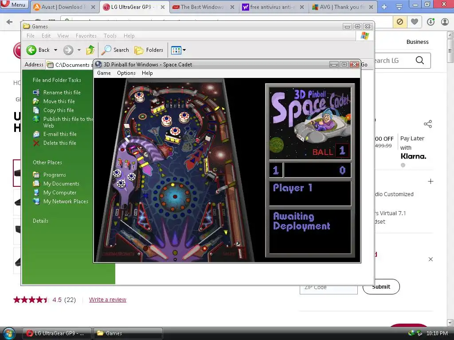
Task: Open Programs under Other Places
Action: click(x=55, y=175)
